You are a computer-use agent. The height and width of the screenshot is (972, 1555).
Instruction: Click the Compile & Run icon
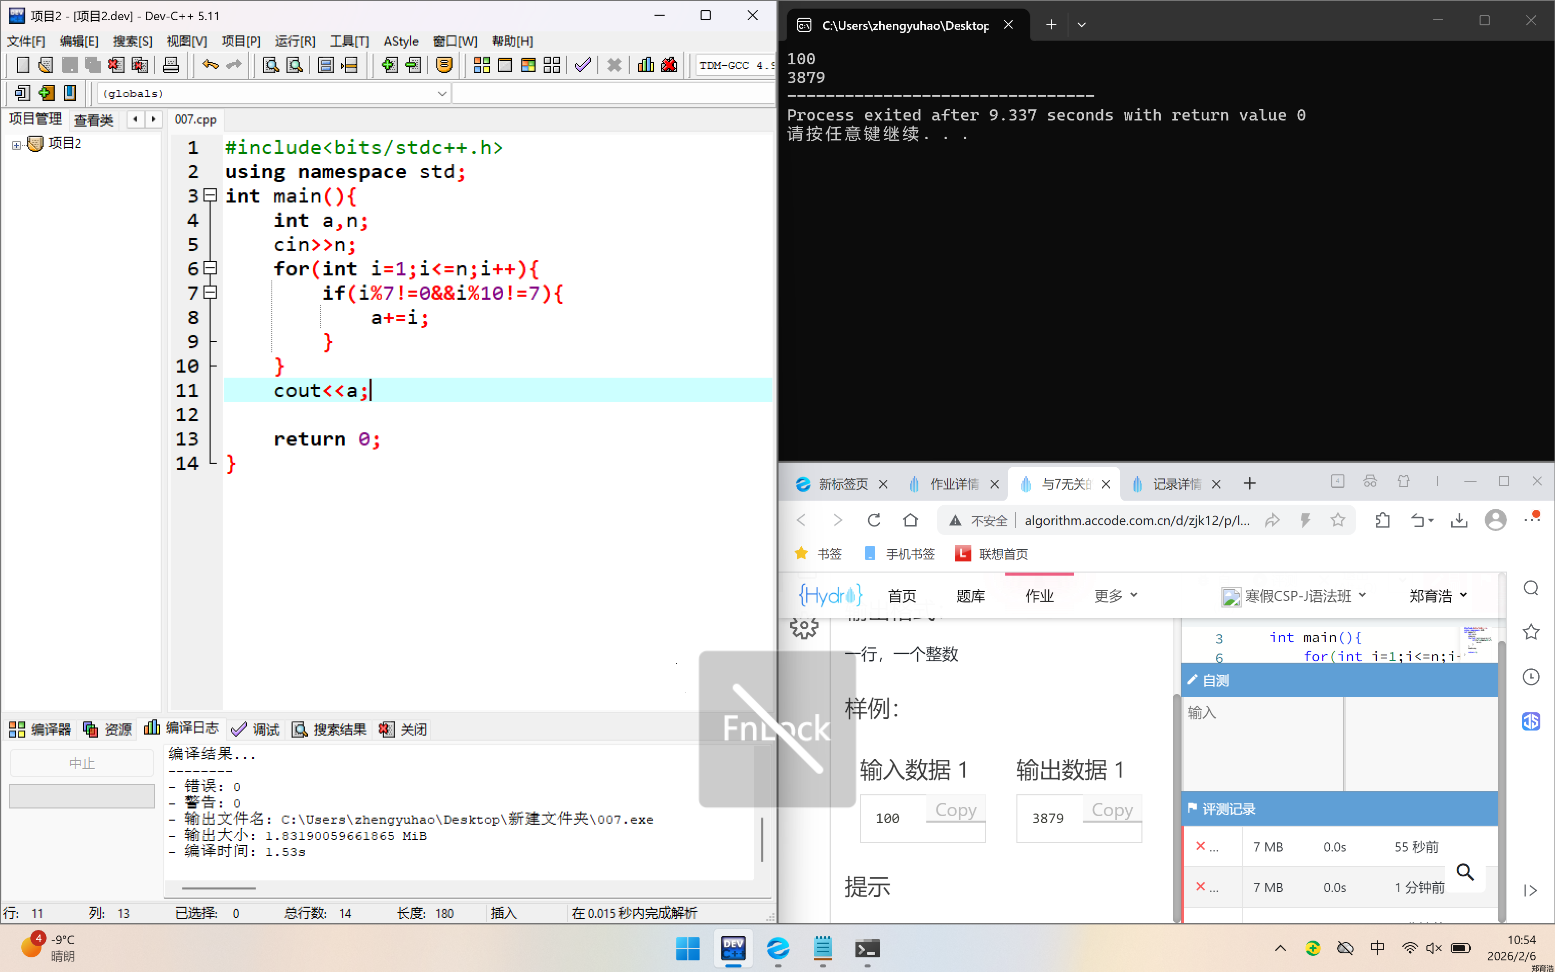(528, 65)
